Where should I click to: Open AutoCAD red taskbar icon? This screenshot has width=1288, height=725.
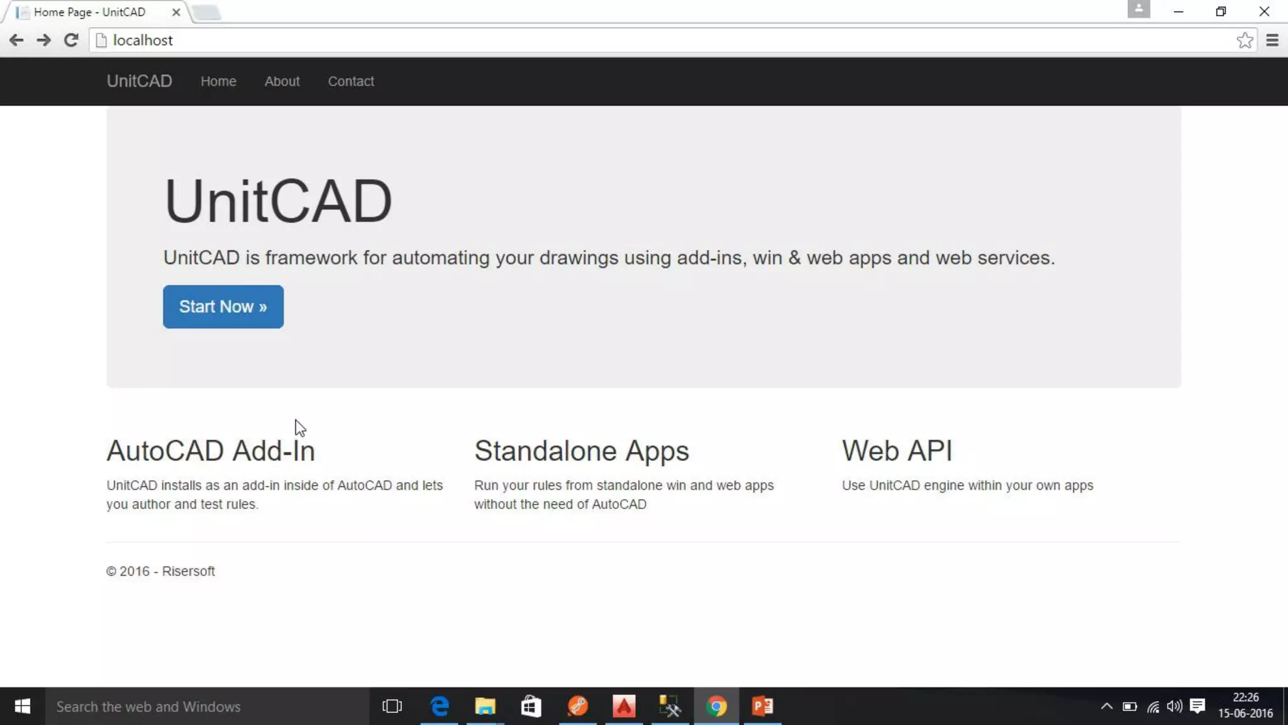tap(624, 706)
